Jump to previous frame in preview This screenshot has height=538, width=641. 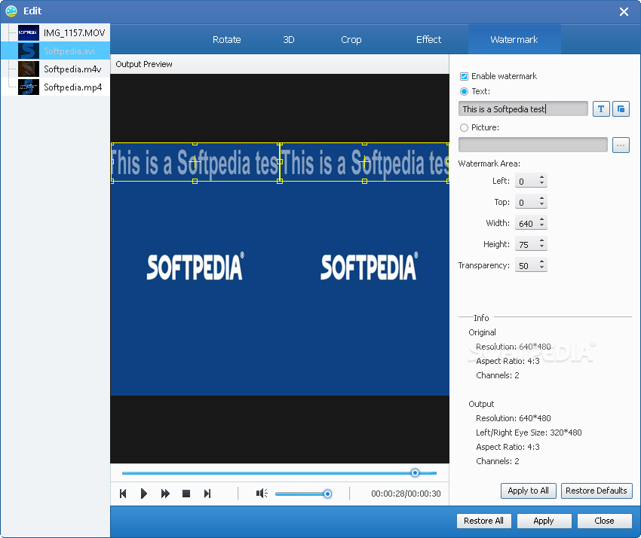click(x=123, y=494)
